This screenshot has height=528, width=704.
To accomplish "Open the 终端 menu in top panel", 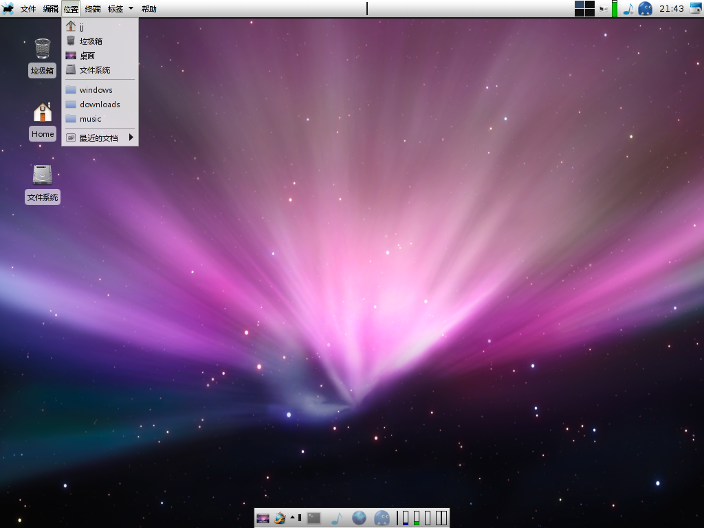I will (93, 9).
